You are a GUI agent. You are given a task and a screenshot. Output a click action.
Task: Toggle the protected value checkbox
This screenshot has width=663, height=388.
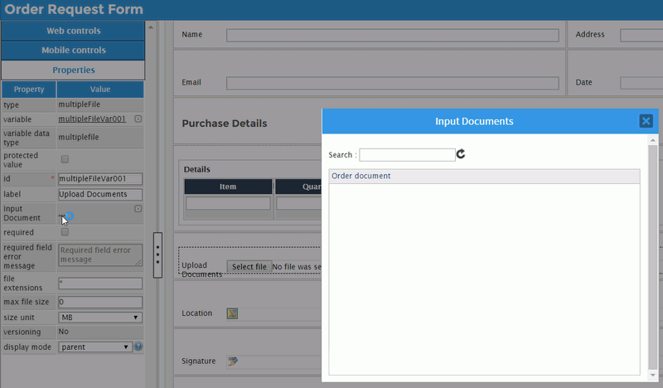click(x=65, y=159)
